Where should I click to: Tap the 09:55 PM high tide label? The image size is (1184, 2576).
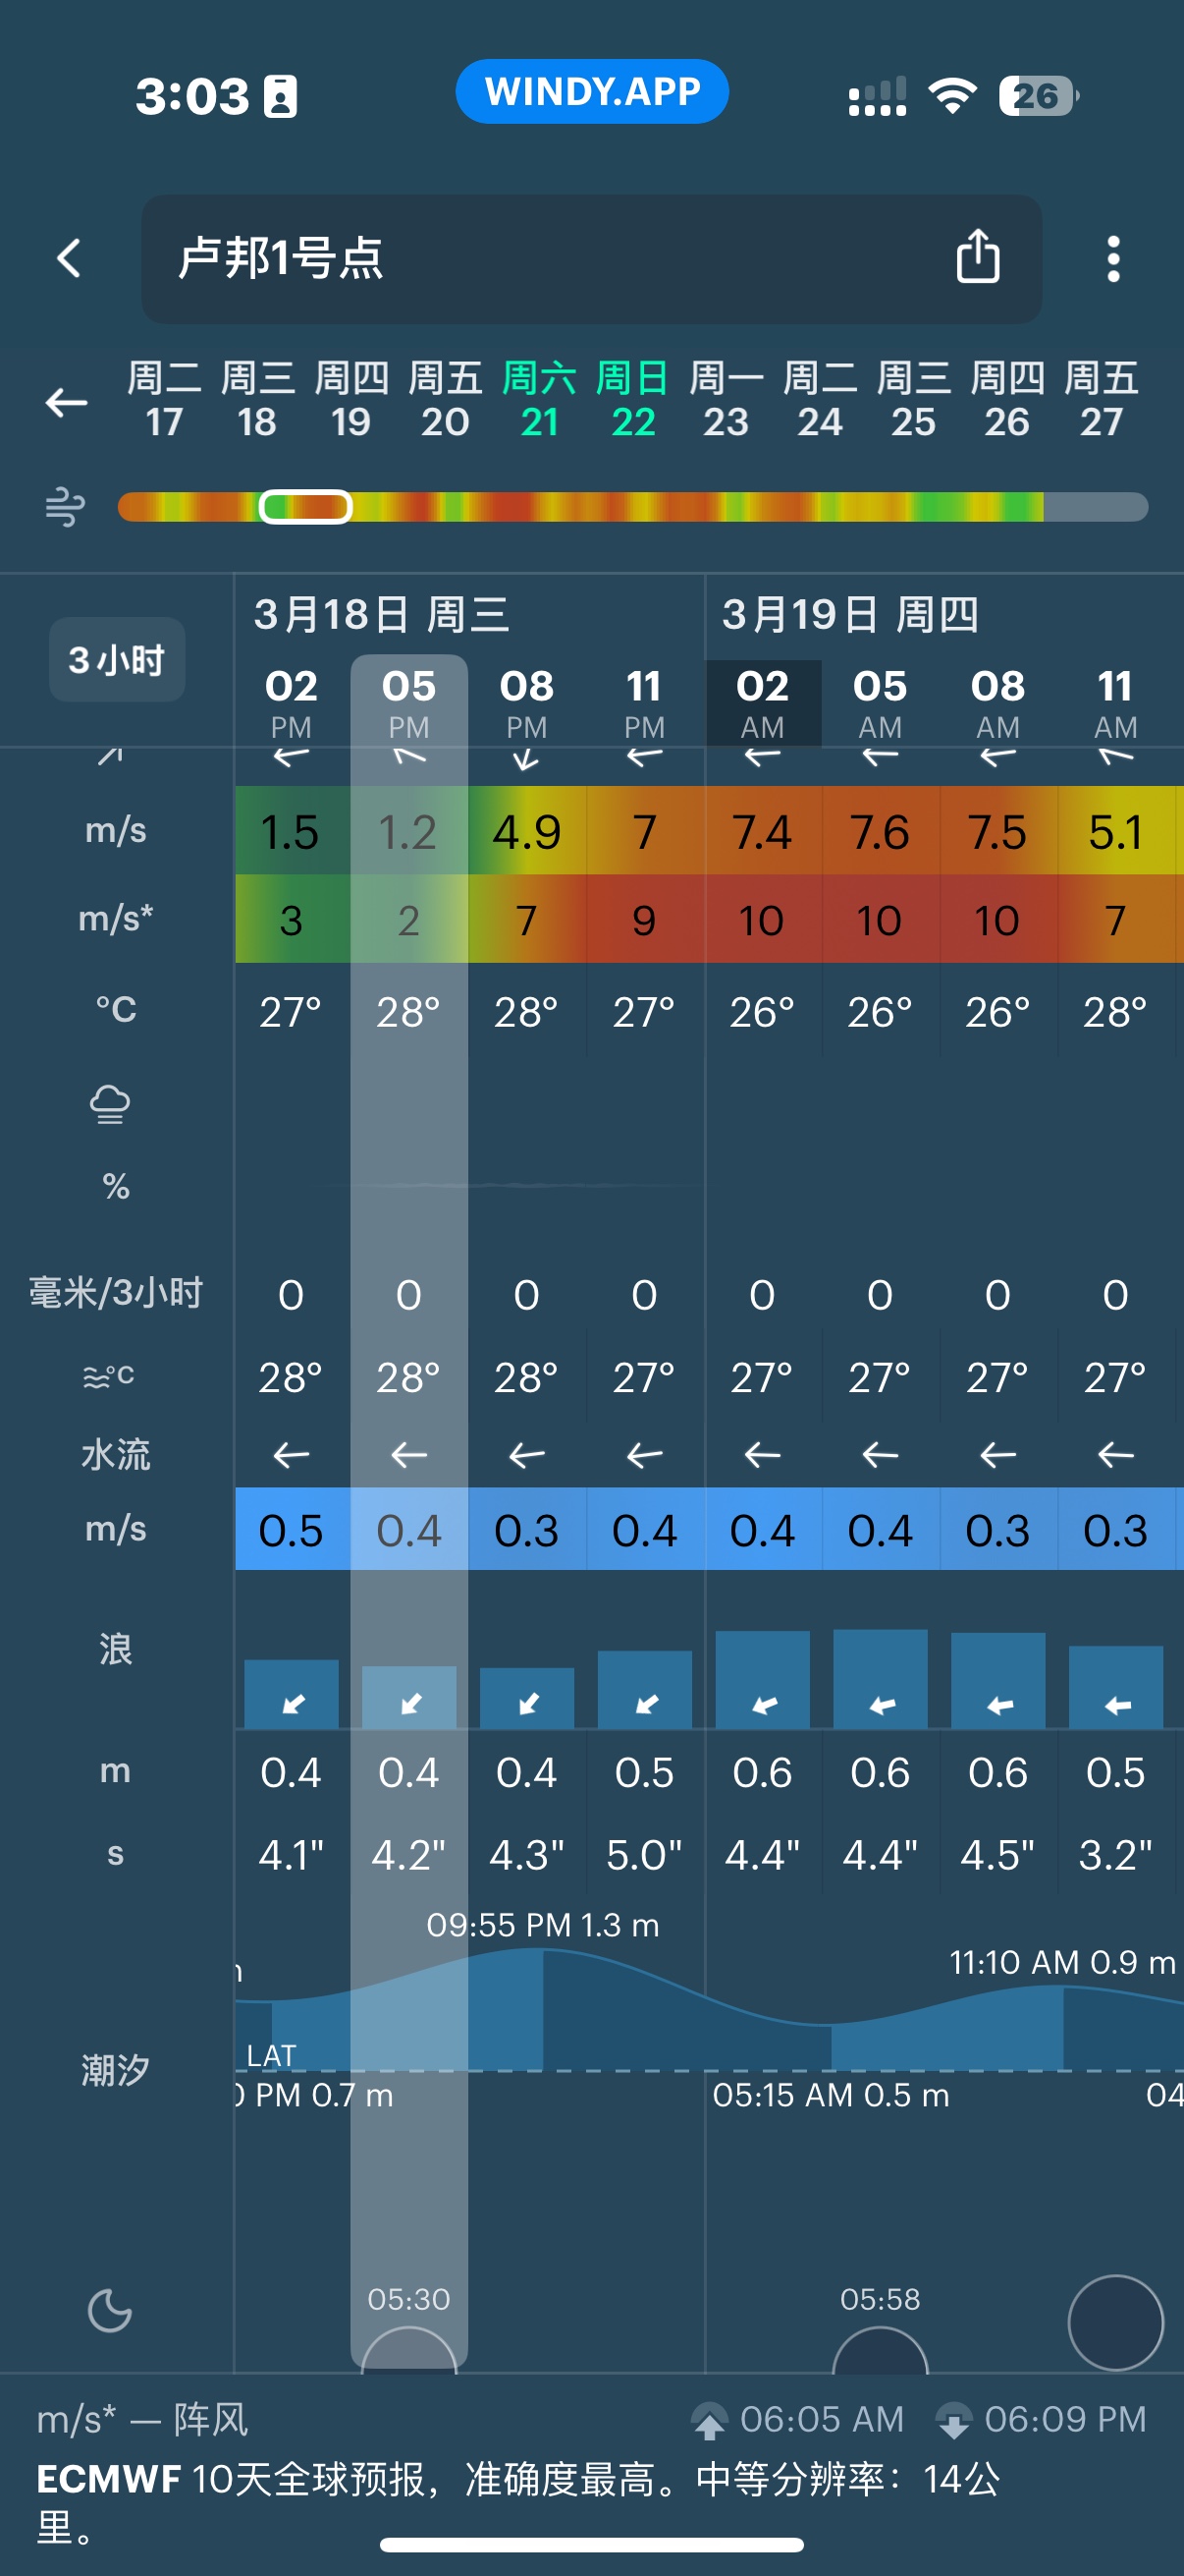543,1925
